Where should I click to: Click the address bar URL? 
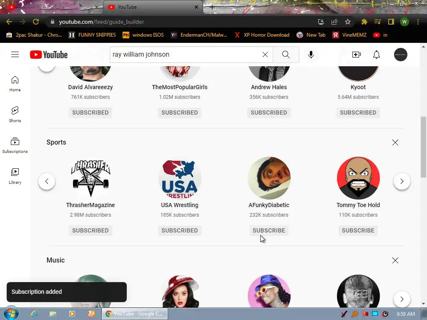(x=101, y=22)
